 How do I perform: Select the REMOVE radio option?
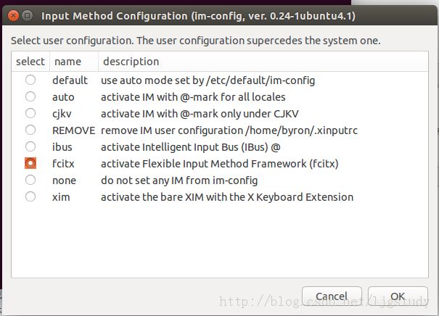(x=30, y=130)
